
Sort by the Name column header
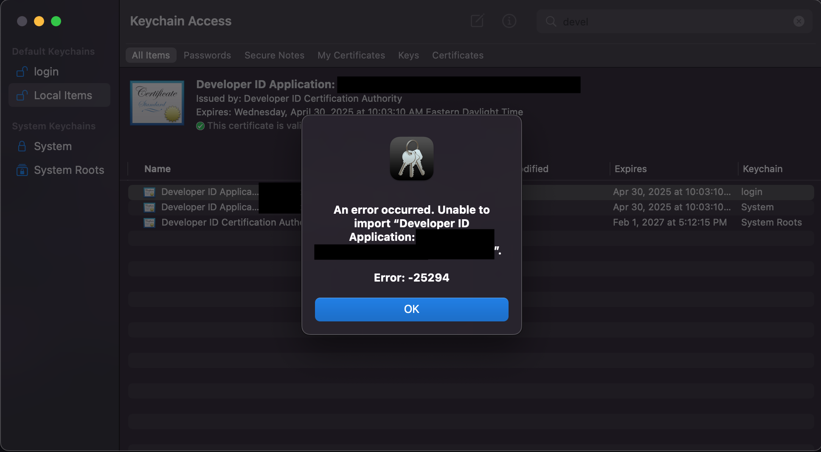157,169
